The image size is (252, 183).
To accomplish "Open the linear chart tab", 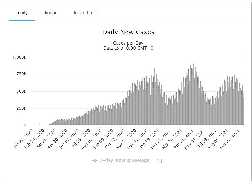I will (x=51, y=13).
